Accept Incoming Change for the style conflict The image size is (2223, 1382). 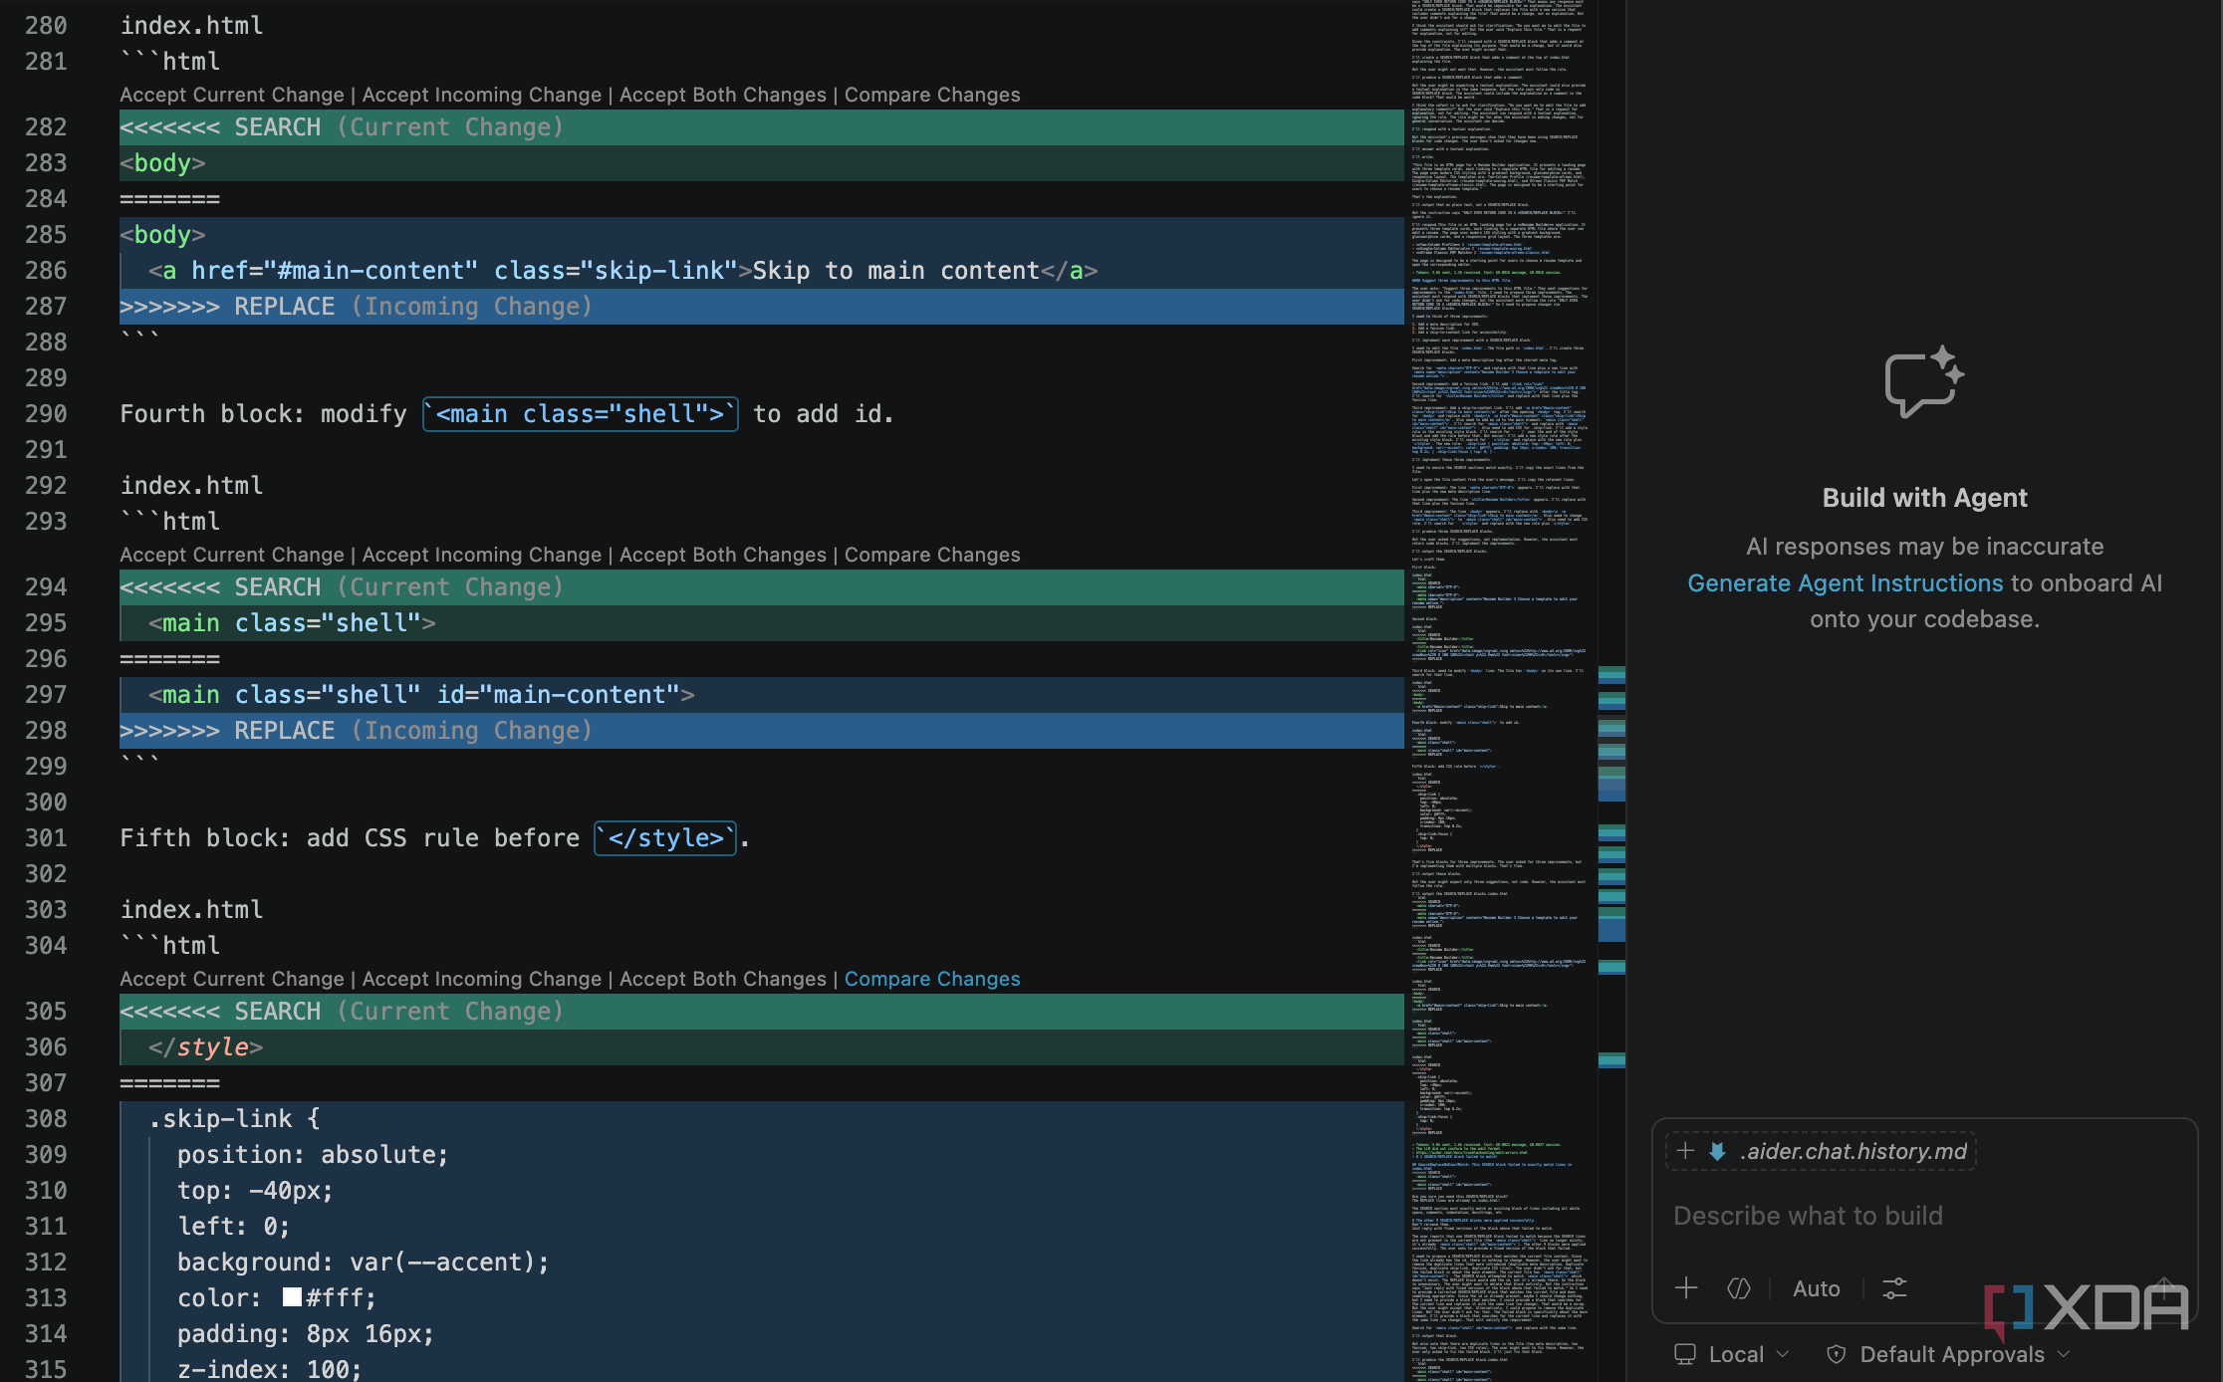coord(482,979)
